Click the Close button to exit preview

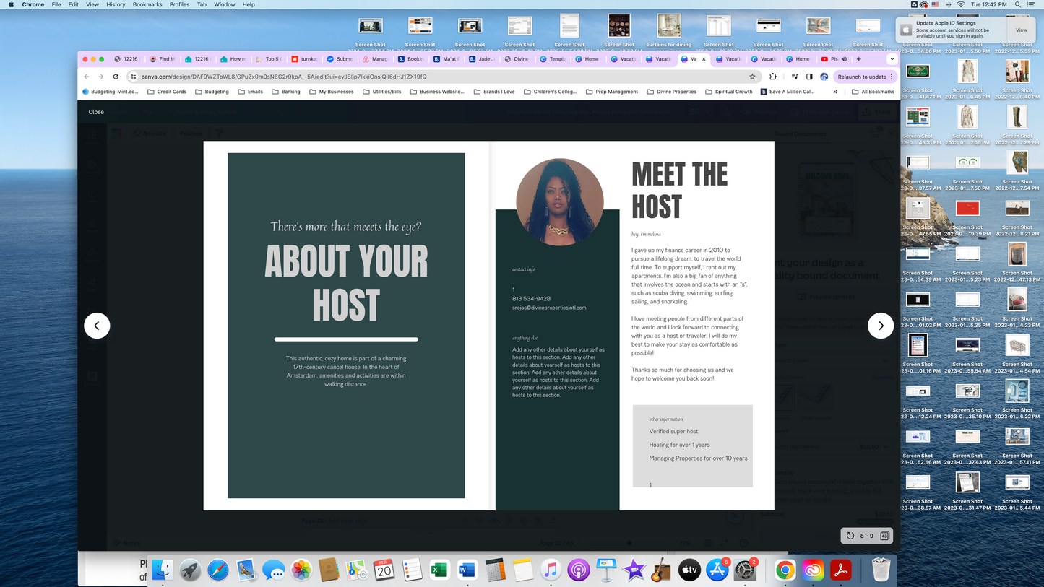(95, 112)
